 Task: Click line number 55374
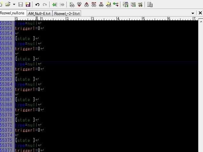(x=6, y=135)
